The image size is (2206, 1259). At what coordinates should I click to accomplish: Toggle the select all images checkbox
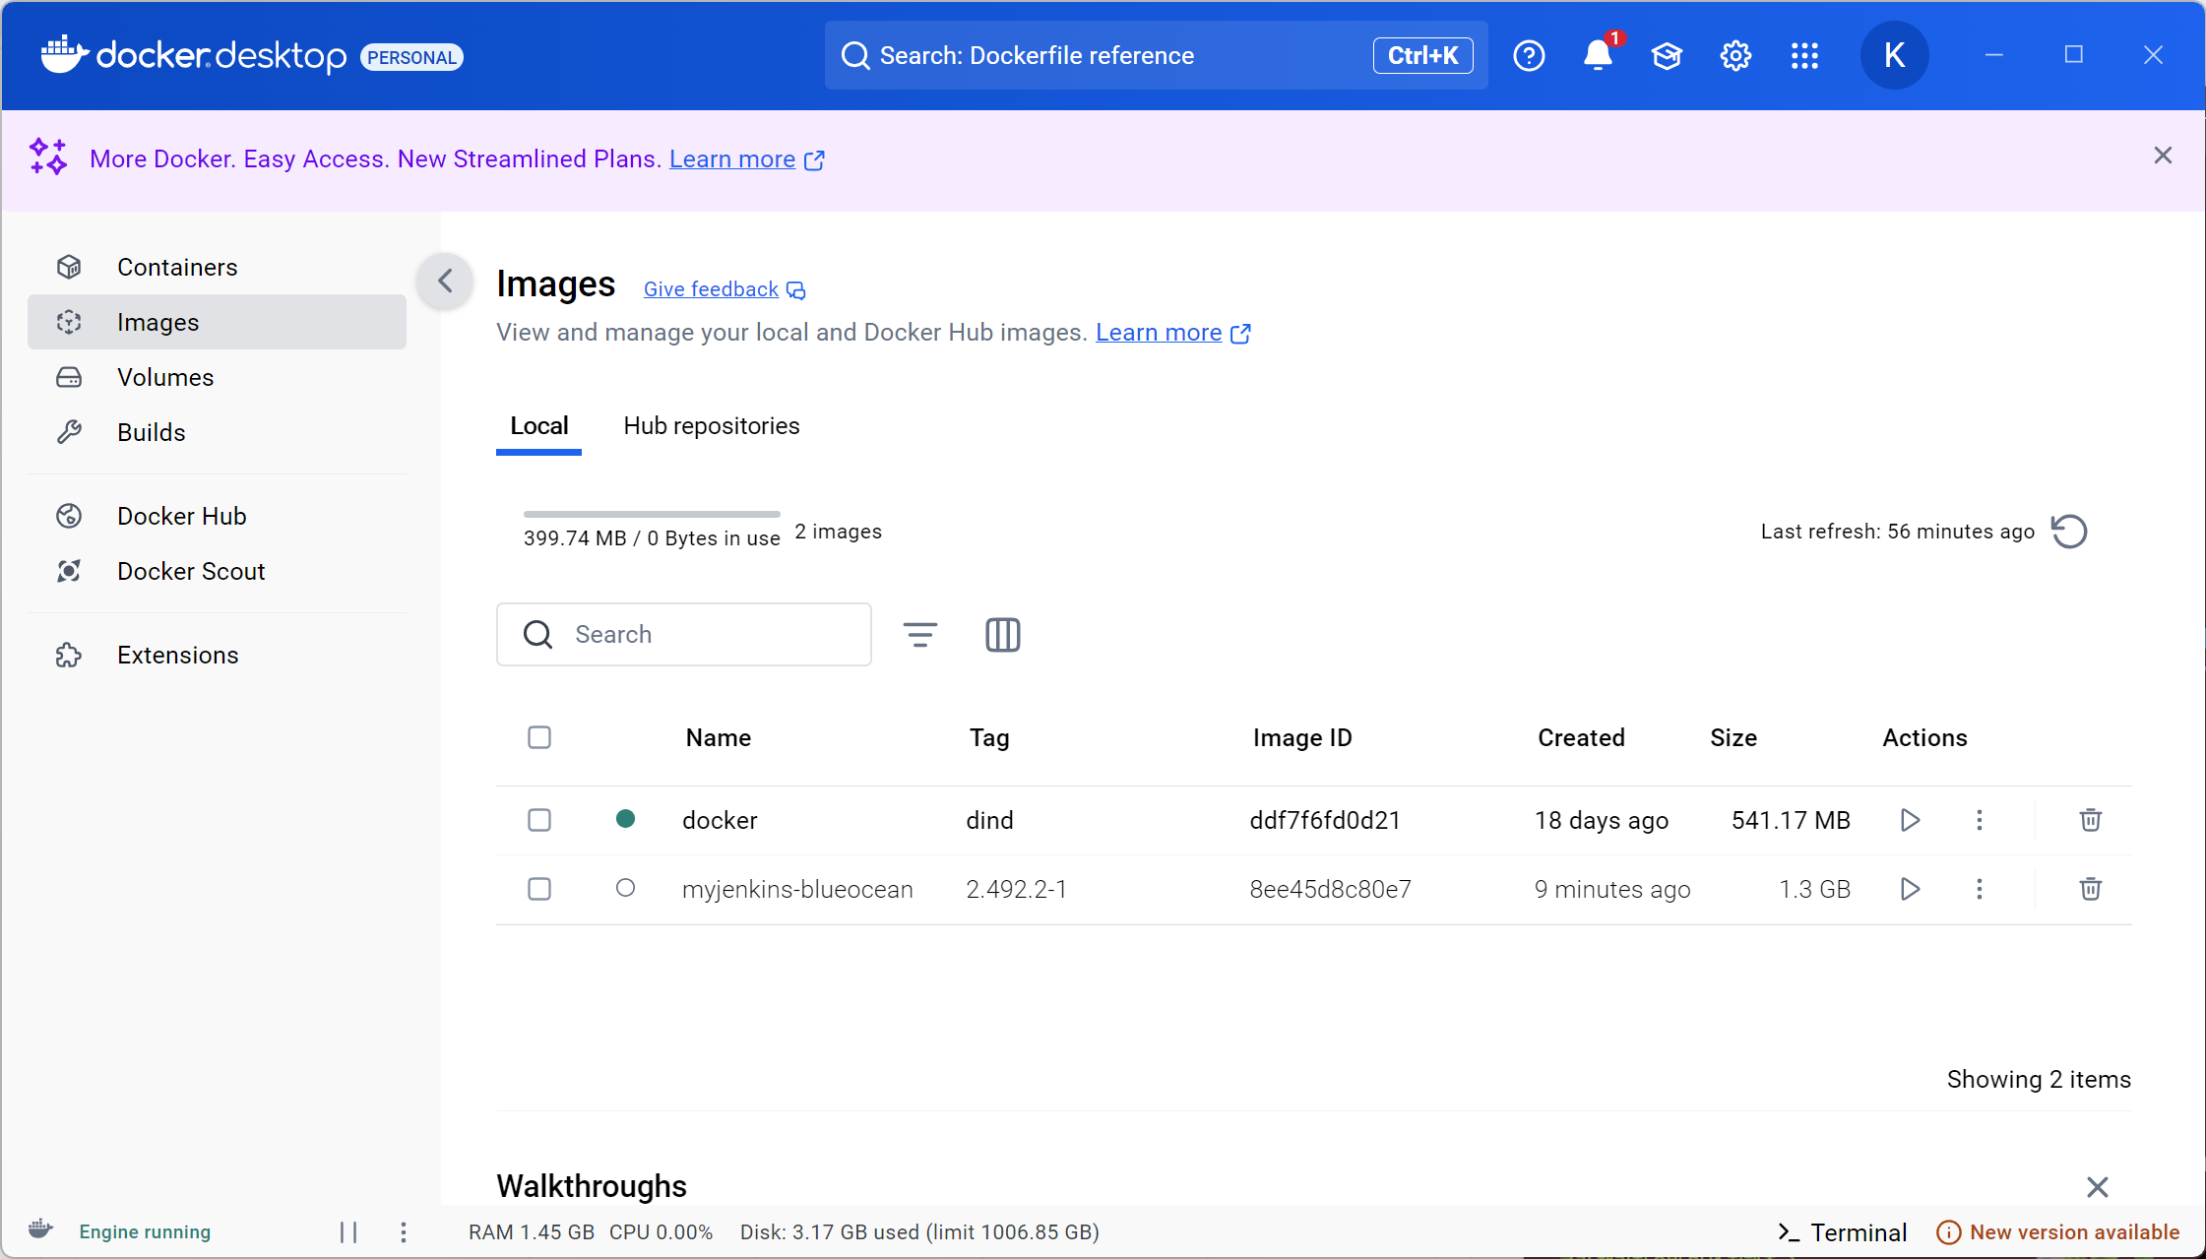tap(539, 737)
